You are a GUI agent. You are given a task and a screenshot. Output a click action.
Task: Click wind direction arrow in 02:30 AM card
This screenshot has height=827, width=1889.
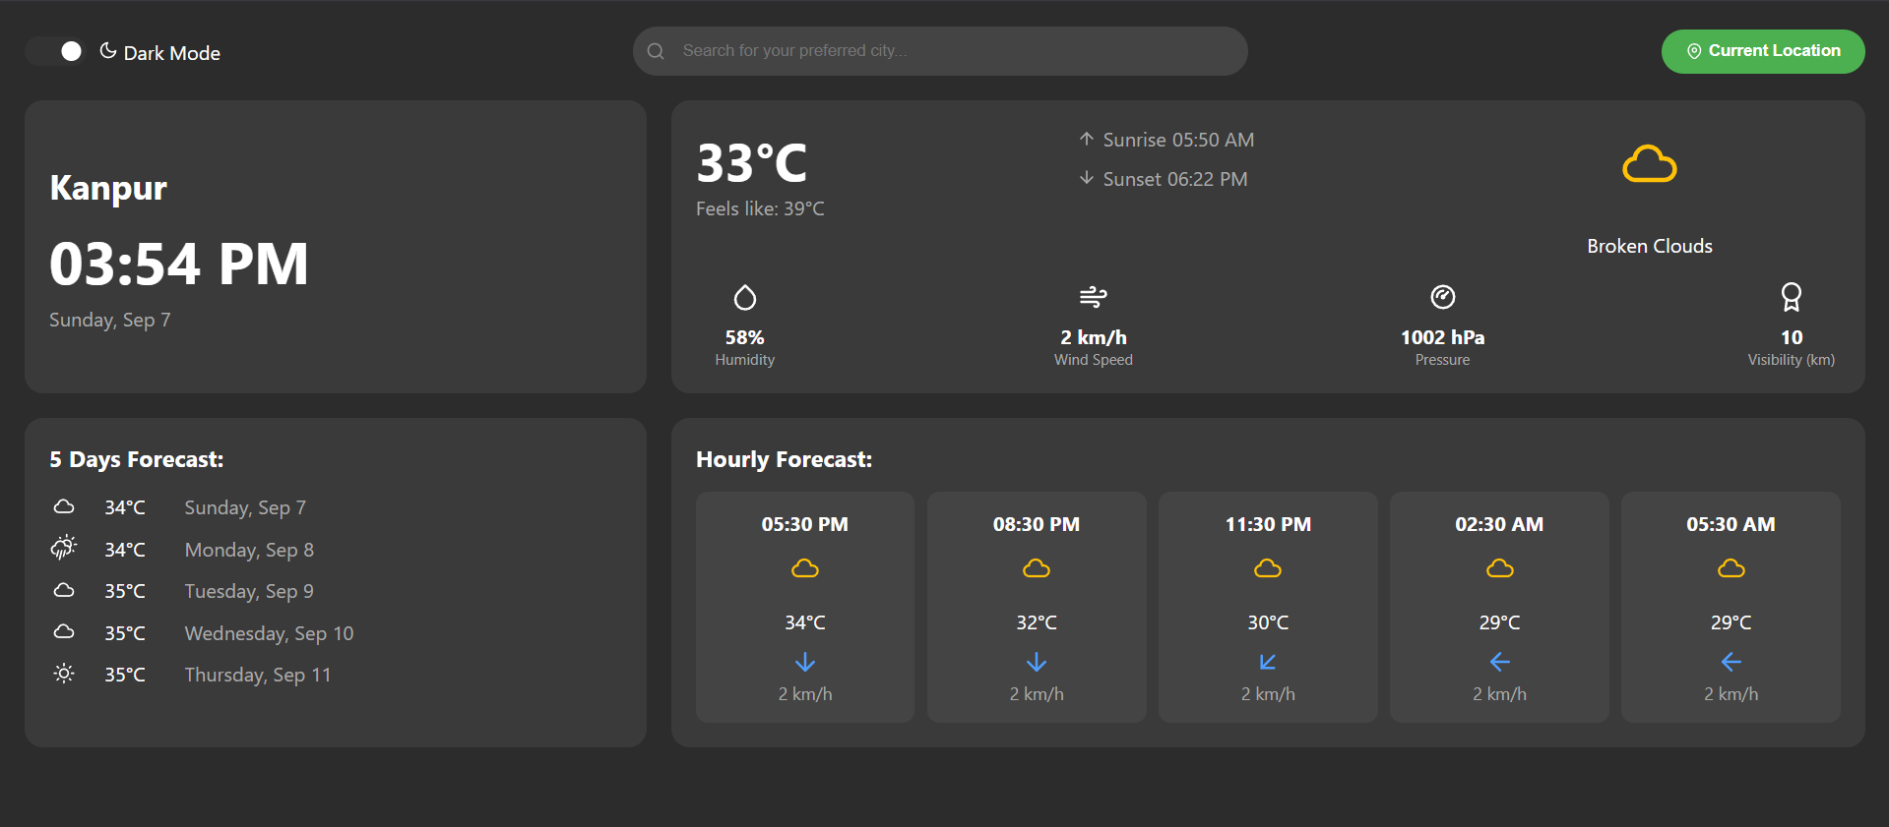pyautogui.click(x=1499, y=662)
